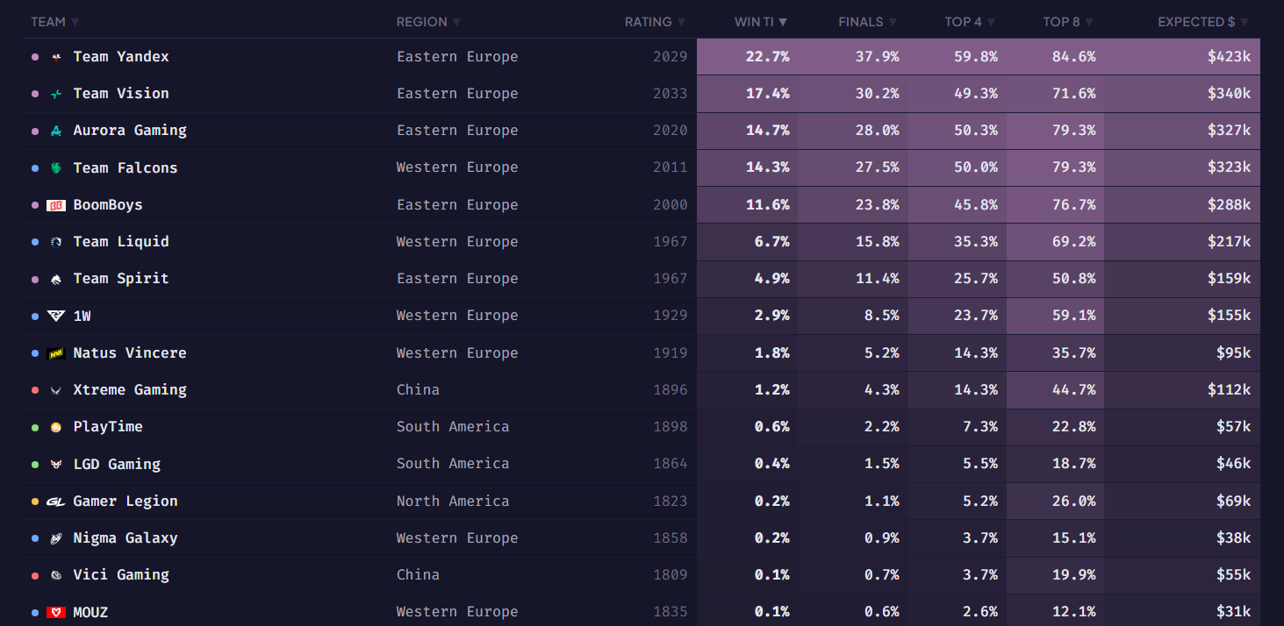Screen dimensions: 1284x626
Task: Click the Gamer Legion GL logo
Action: pyautogui.click(x=56, y=502)
